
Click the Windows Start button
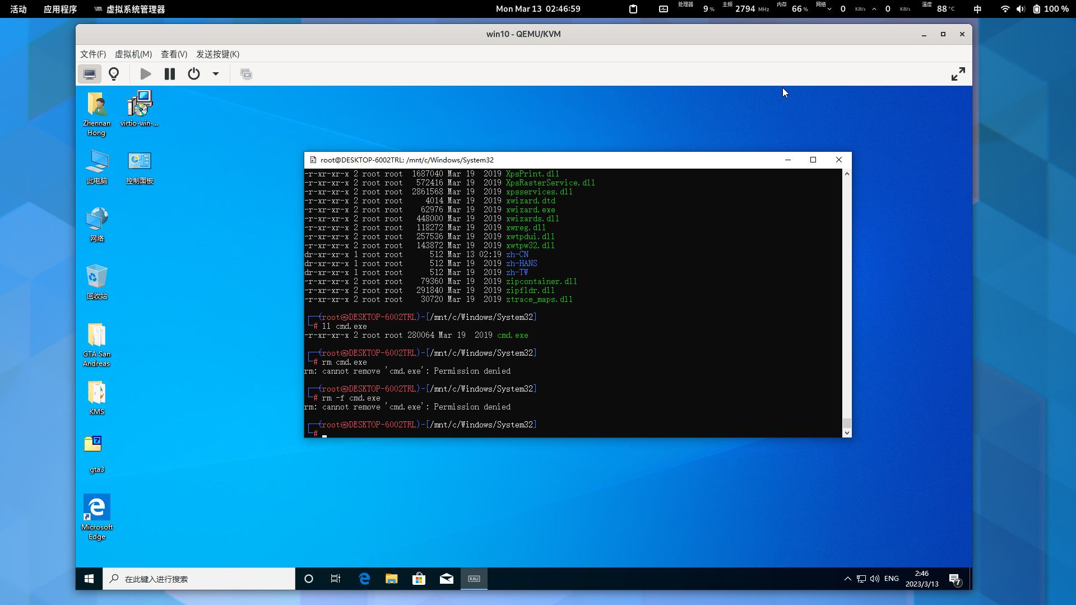[89, 579]
